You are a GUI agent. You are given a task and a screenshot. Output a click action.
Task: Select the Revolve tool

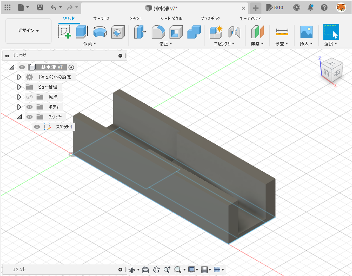[99, 32]
